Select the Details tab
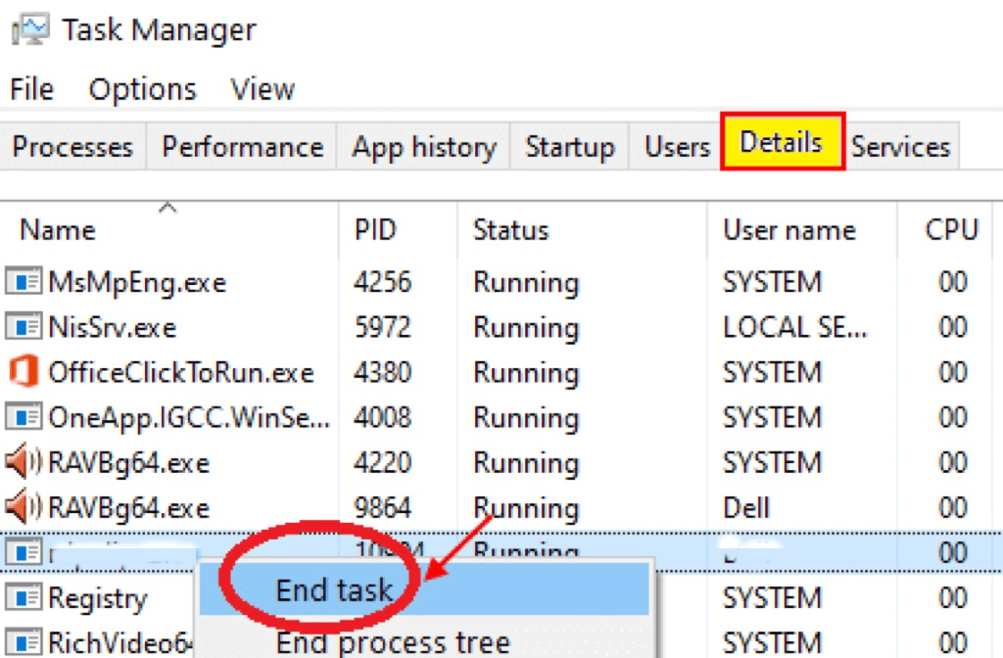 click(x=782, y=141)
